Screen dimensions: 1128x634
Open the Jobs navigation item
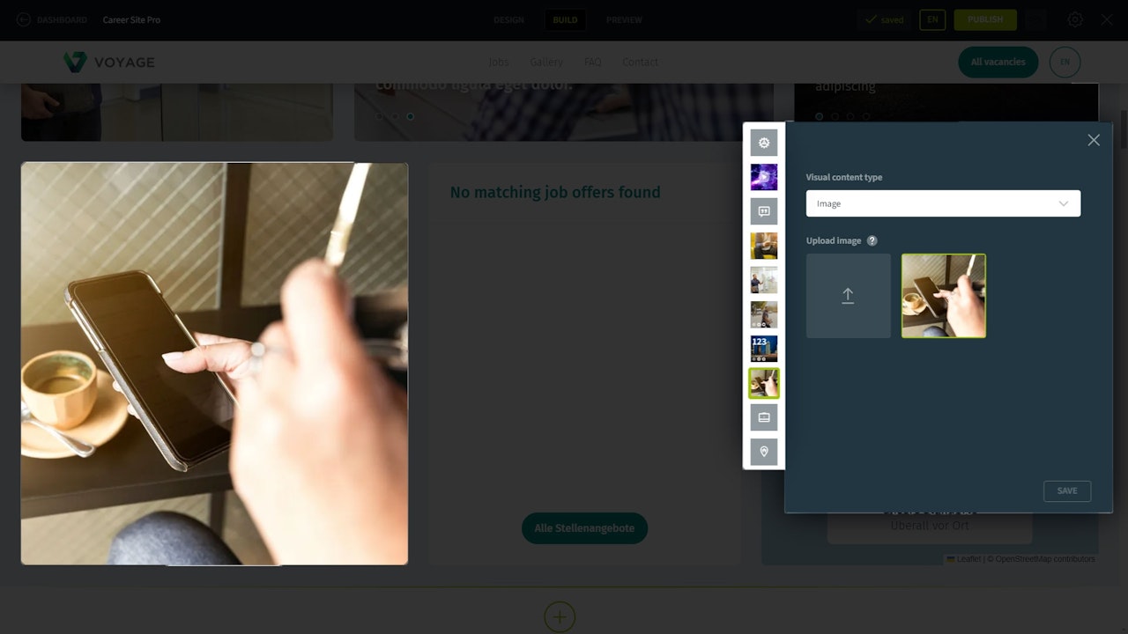pos(499,62)
